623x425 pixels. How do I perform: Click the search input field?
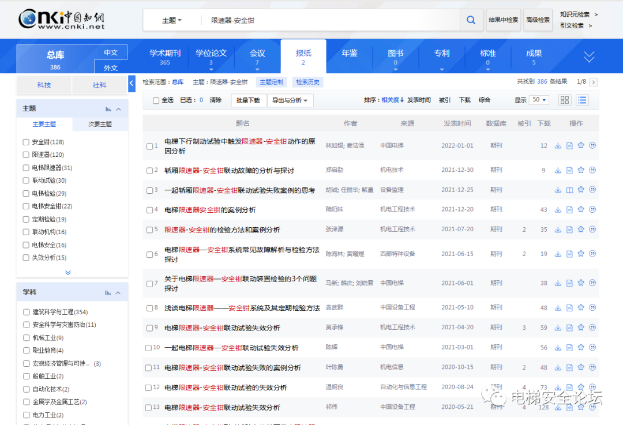330,20
